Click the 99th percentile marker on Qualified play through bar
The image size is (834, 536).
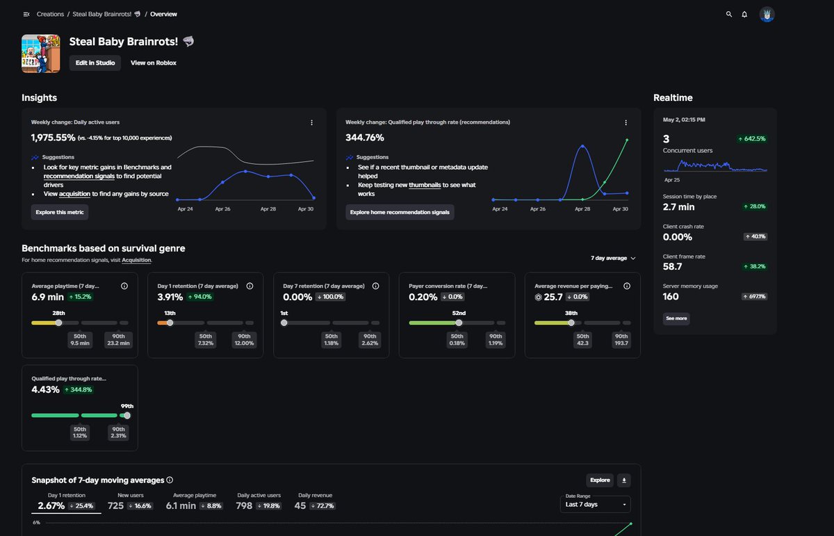(x=126, y=415)
